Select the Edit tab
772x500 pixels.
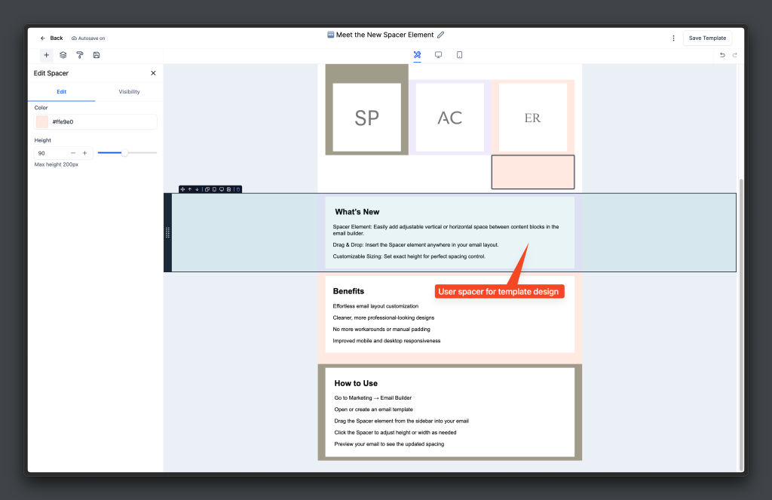coord(62,91)
